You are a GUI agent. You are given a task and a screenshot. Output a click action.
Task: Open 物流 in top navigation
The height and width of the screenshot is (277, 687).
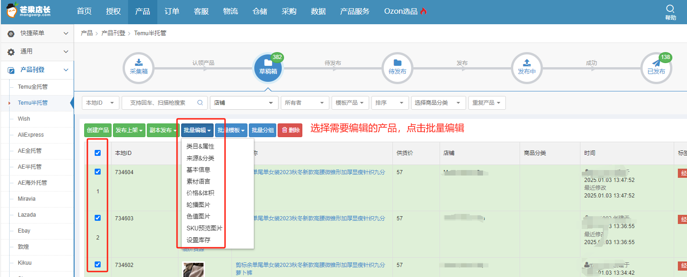point(231,11)
